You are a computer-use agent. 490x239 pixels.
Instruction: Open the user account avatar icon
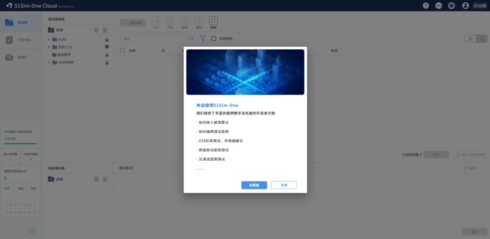coord(465,5)
